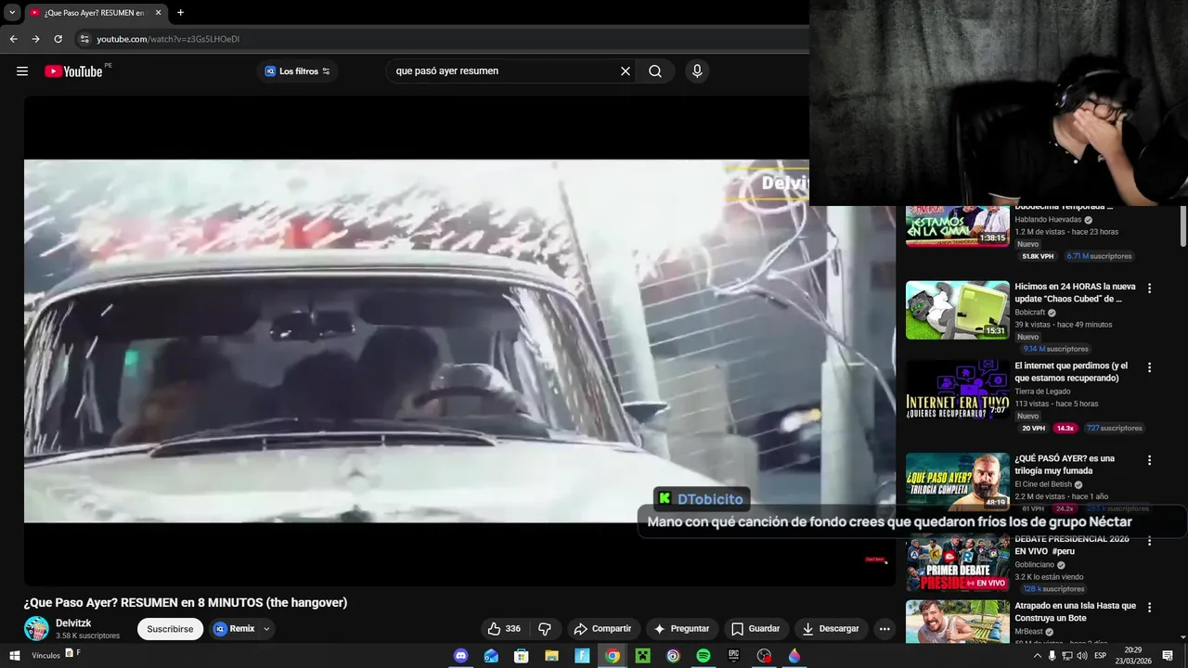Open options for El internet que perdimos video
The width and height of the screenshot is (1188, 668).
click(x=1149, y=367)
